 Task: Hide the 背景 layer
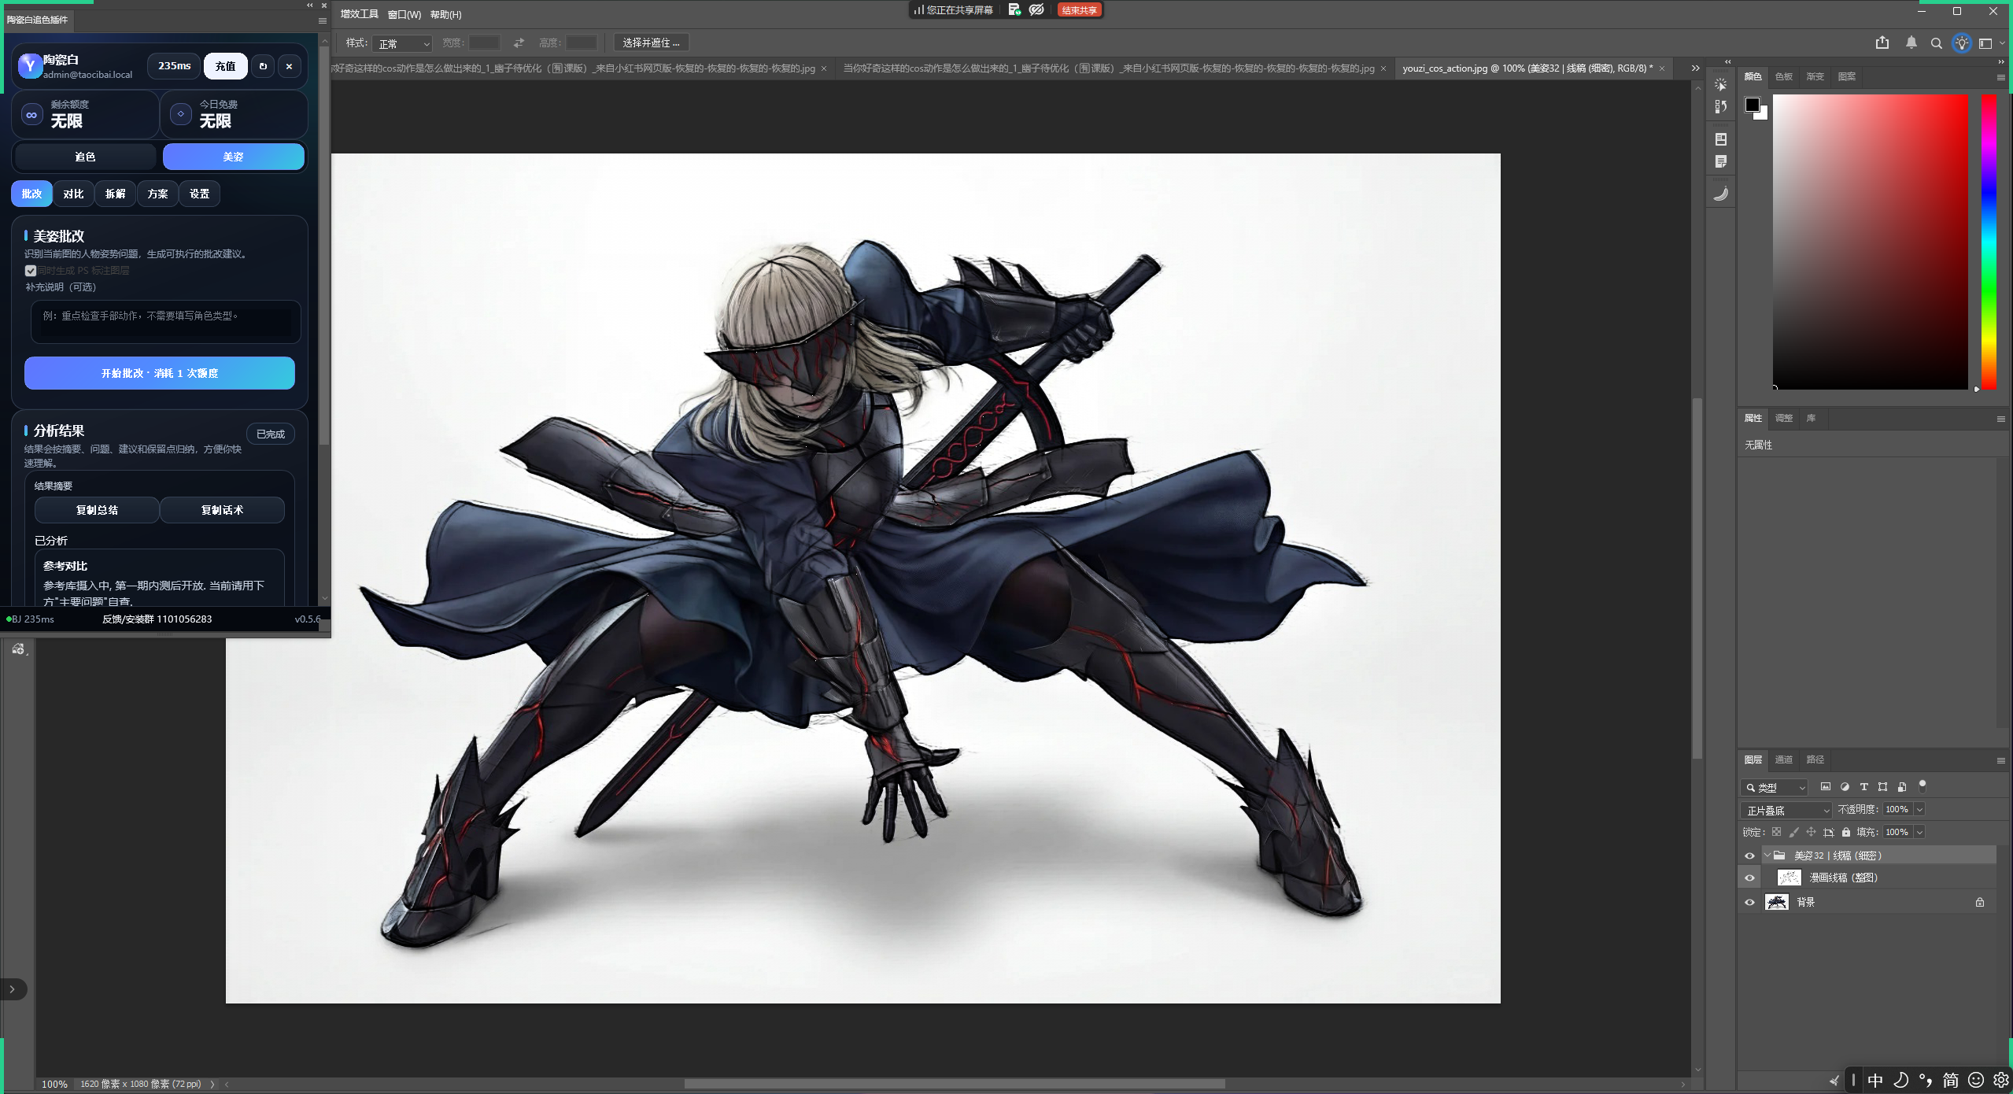click(x=1750, y=903)
